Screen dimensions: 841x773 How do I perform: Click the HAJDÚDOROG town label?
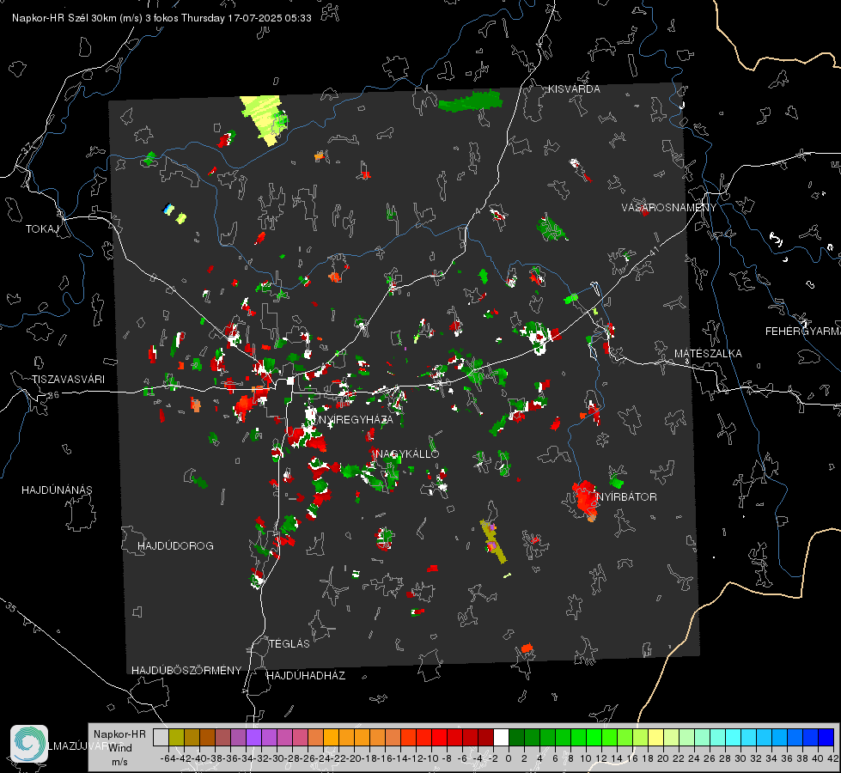tap(175, 545)
